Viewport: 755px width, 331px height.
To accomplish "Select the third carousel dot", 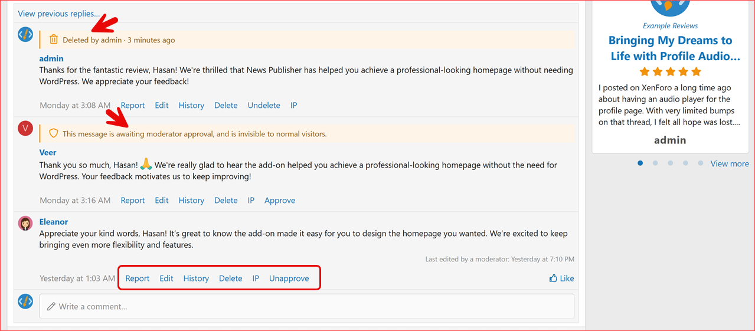I will click(x=671, y=163).
